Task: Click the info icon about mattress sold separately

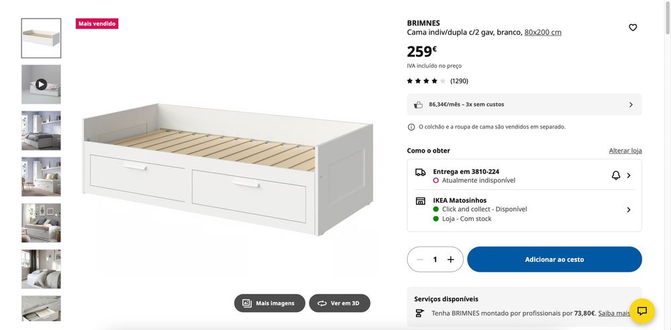Action: (x=411, y=127)
